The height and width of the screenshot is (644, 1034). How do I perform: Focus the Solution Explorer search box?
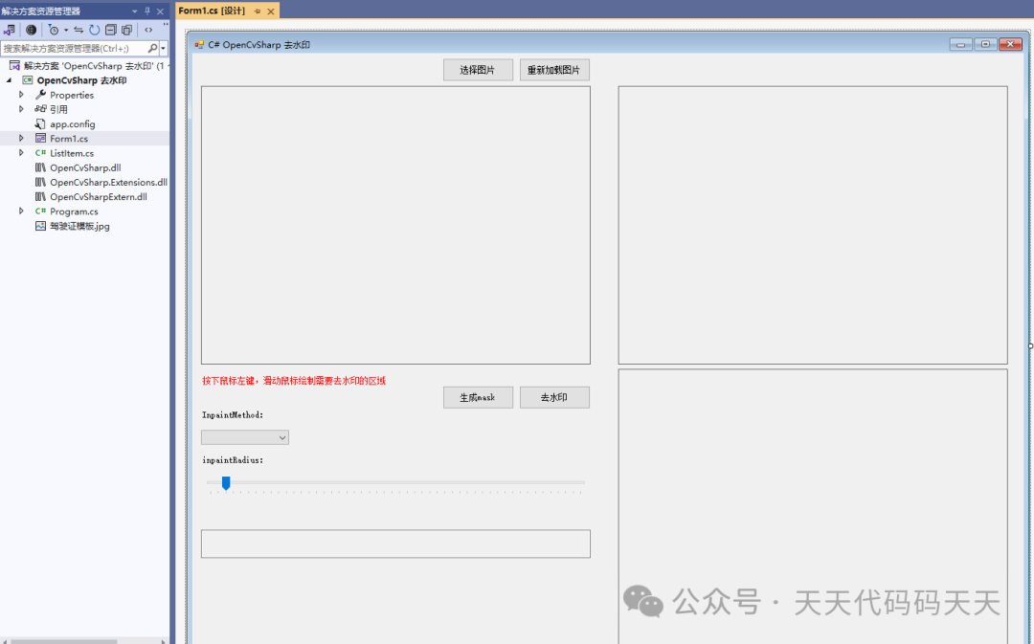pyautogui.click(x=74, y=48)
